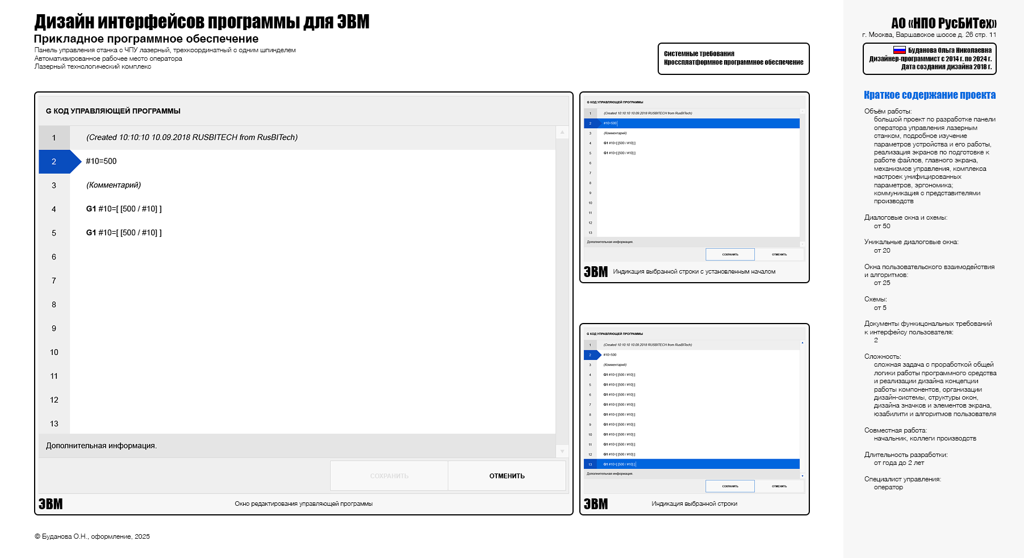
Task: Select line 3 with the comment text
Action: click(227, 185)
